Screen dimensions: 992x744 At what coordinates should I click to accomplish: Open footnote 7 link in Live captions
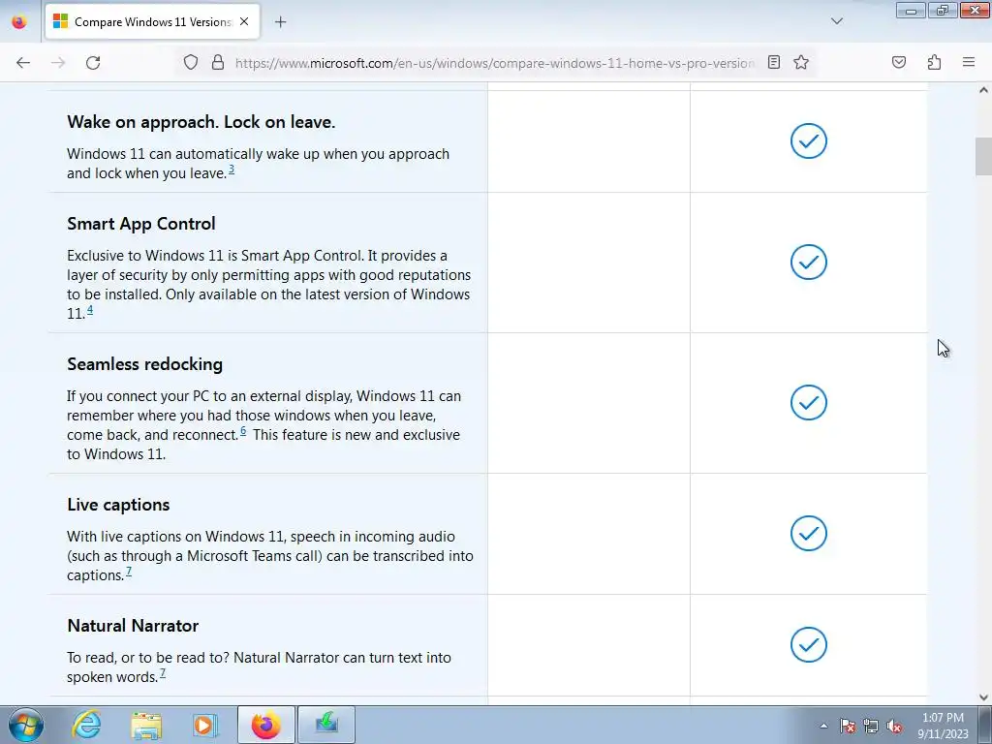point(129,572)
